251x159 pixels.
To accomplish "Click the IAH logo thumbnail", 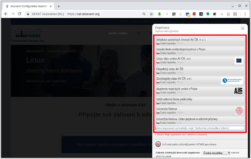I will [x=239, y=61].
